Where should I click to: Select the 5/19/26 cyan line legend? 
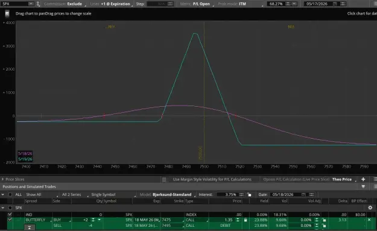(x=25, y=159)
